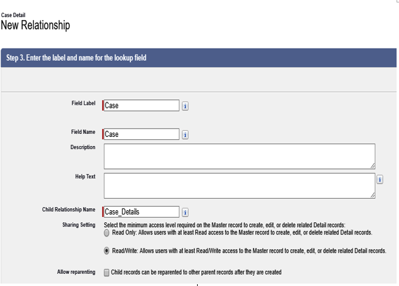Click the Case Detail text above the title
The width and height of the screenshot is (399, 286).
point(13,15)
